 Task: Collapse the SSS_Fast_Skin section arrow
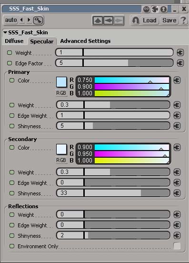pos(5,32)
